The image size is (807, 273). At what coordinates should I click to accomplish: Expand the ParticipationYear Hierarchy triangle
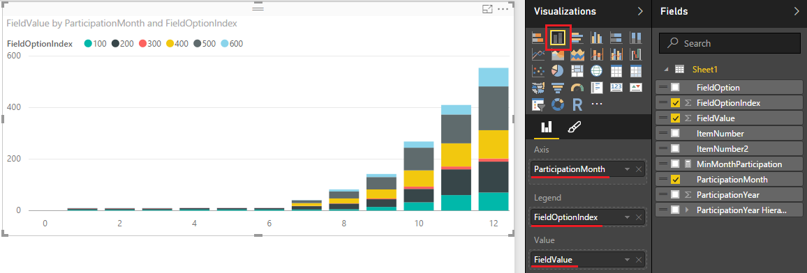pyautogui.click(x=687, y=210)
